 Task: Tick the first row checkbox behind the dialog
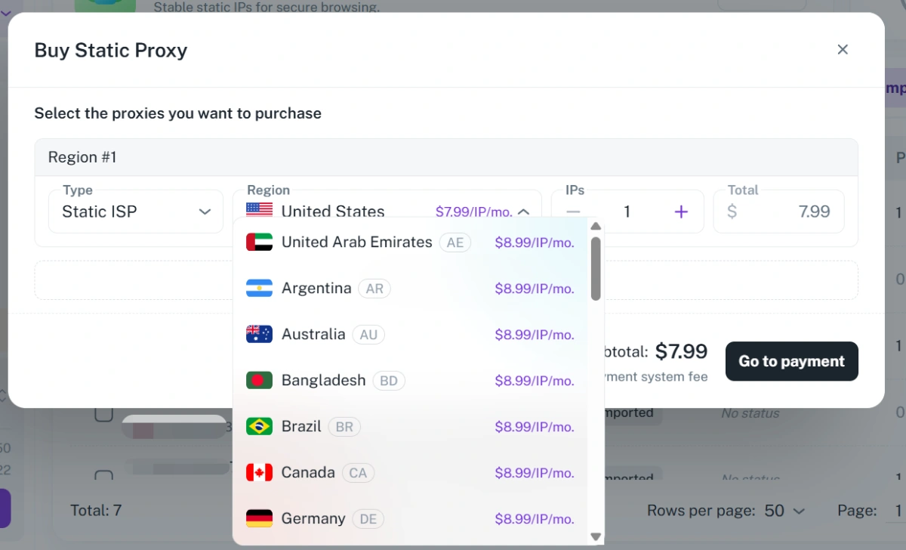pos(103,414)
